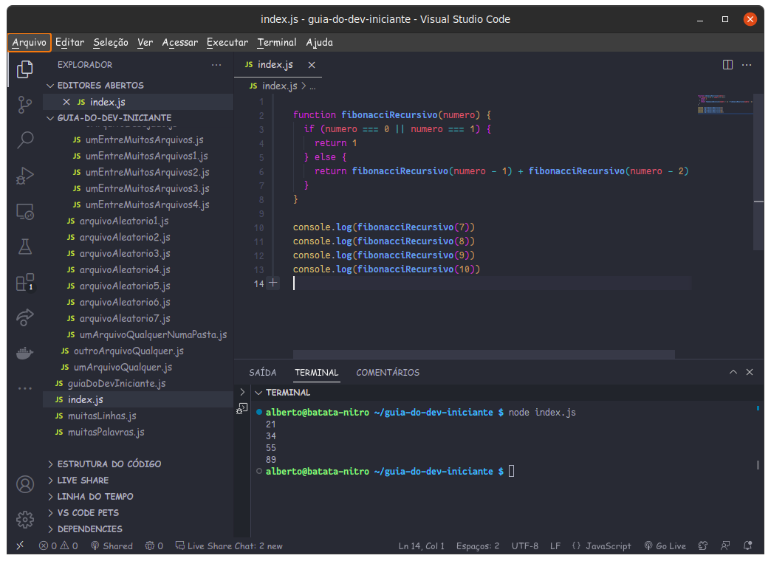
Task: Click Live Share Chat status item
Action: point(229,546)
